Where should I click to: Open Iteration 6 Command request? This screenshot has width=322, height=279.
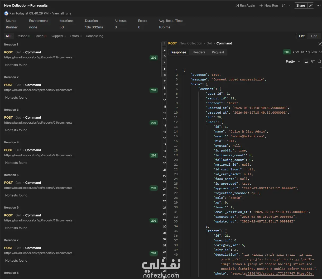tap(33, 215)
